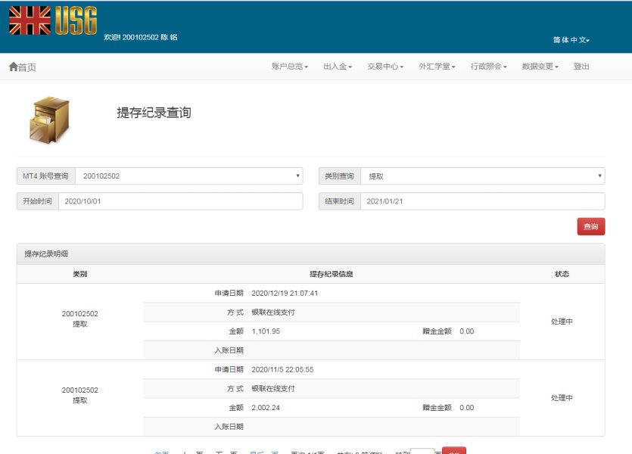Open the 外汇学堂 menu
This screenshot has width=632, height=454.
(x=437, y=67)
